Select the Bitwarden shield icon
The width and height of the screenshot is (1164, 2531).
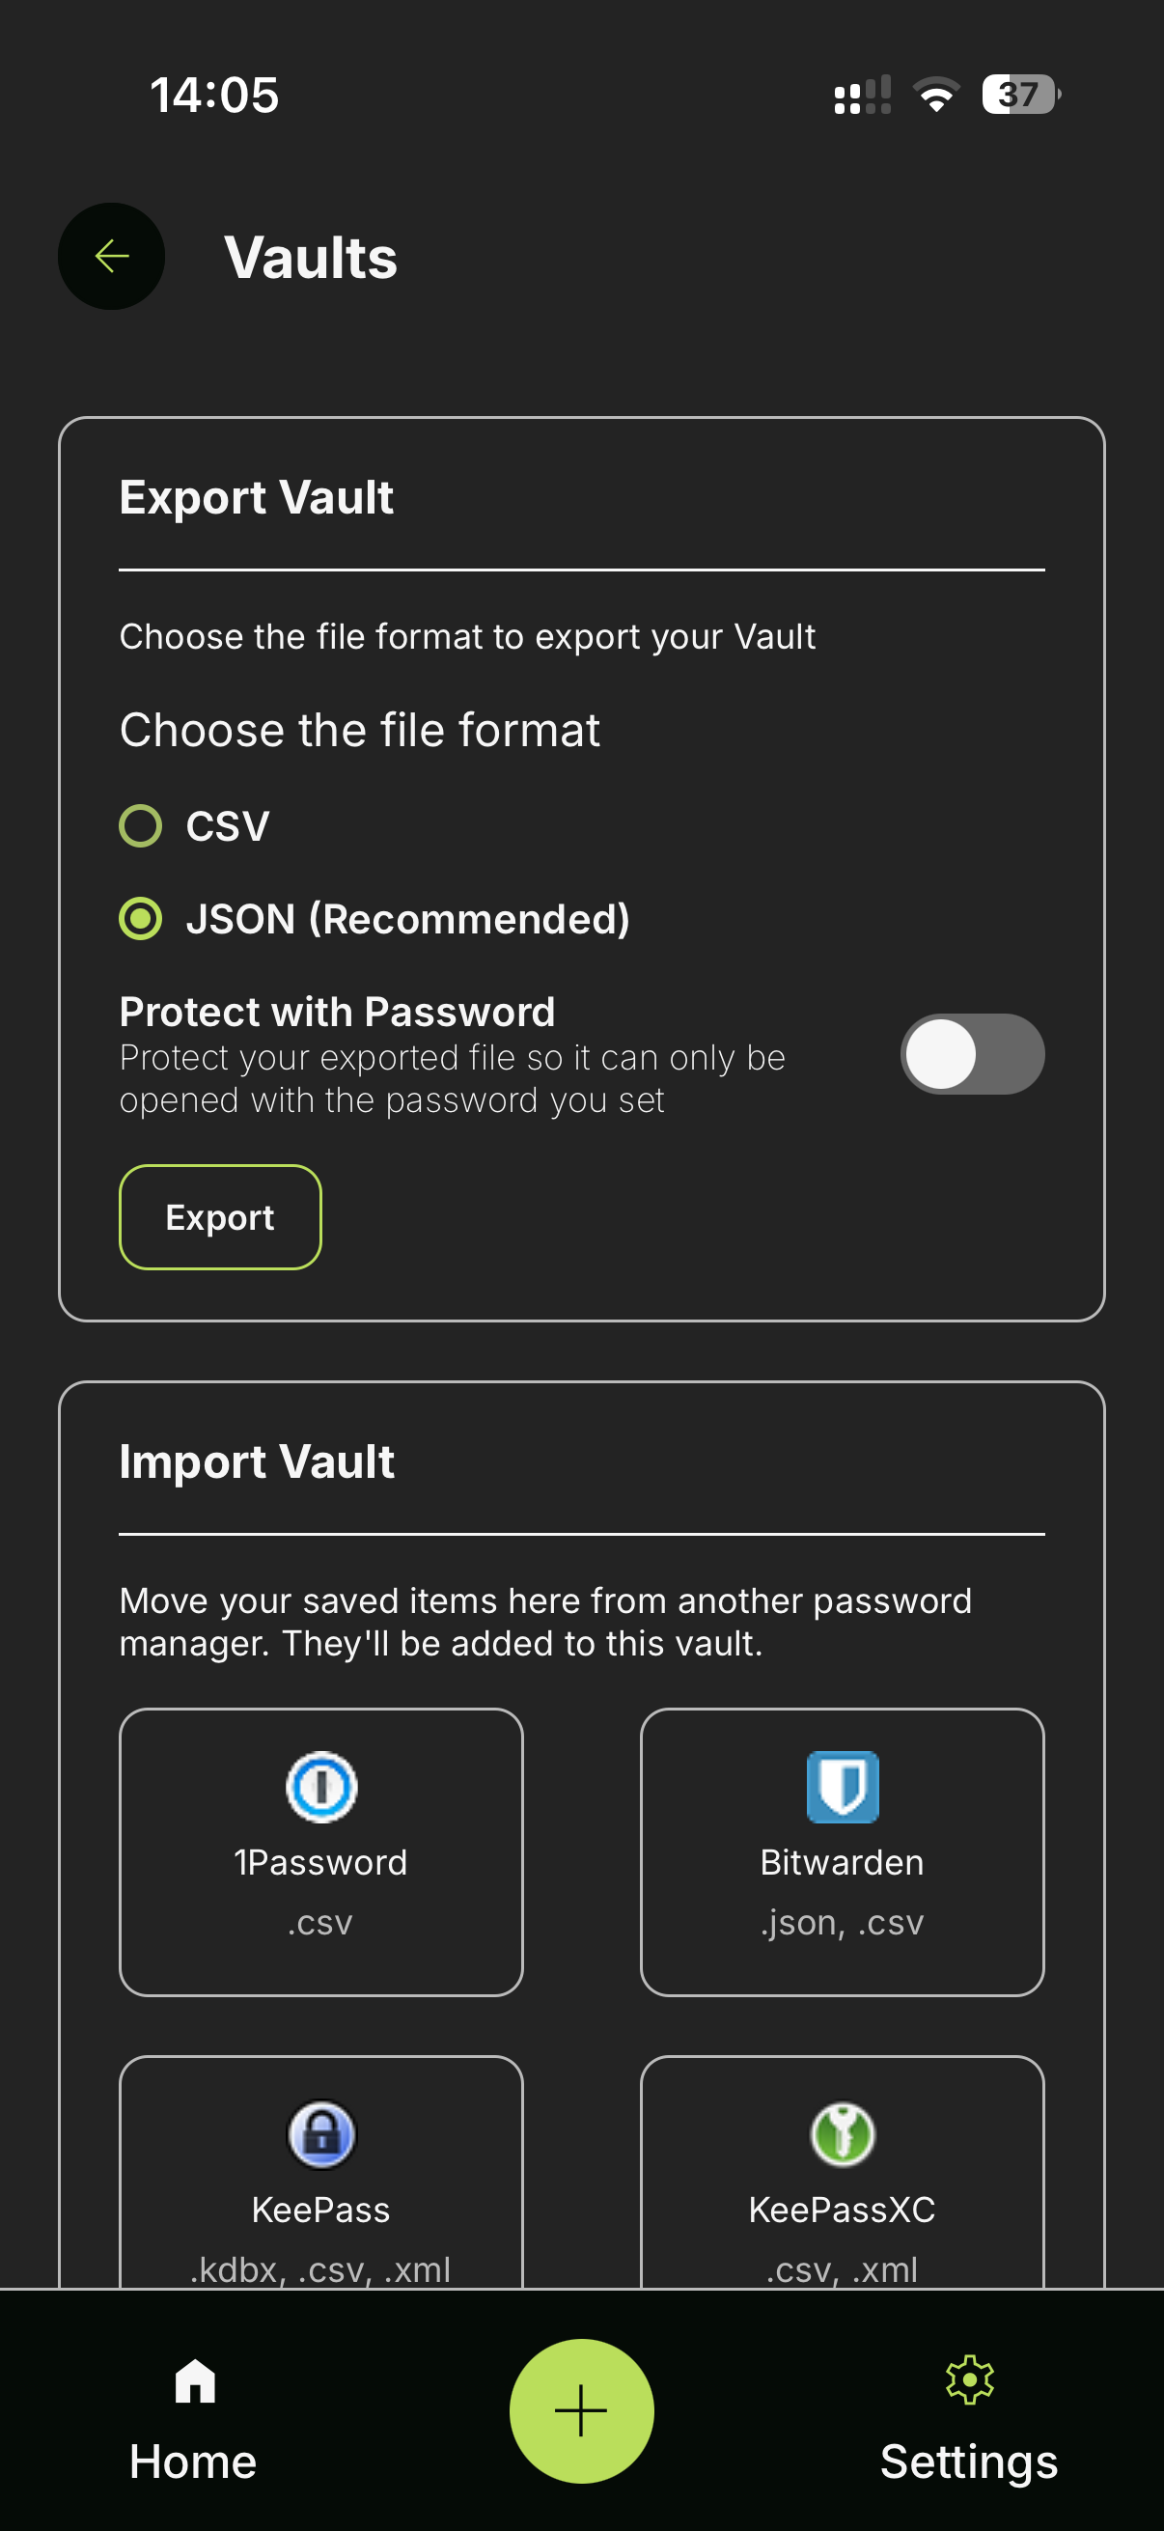tap(841, 1786)
